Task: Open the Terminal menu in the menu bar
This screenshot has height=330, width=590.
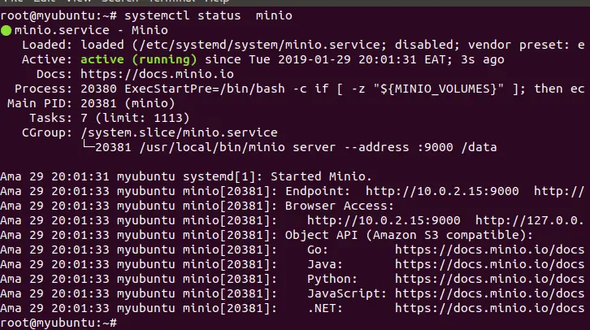Action: (x=172, y=2)
